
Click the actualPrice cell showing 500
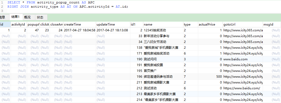click(x=210, y=77)
